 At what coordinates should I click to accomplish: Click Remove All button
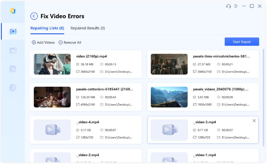pyautogui.click(x=70, y=42)
